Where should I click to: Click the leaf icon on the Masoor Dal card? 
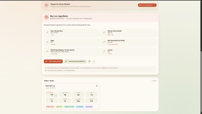tap(104, 32)
